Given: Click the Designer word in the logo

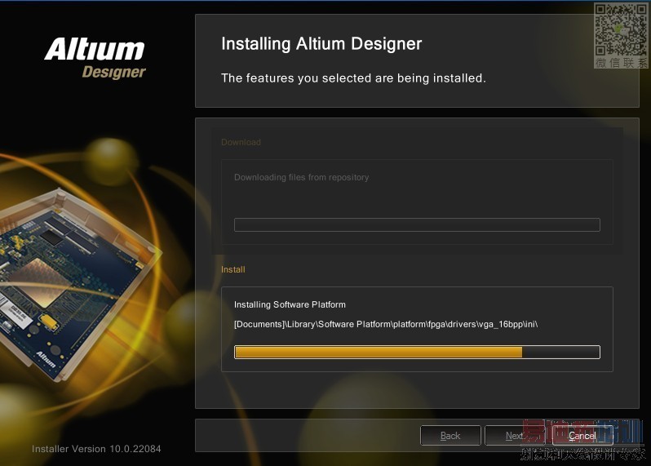Looking at the screenshot, I should (x=113, y=73).
